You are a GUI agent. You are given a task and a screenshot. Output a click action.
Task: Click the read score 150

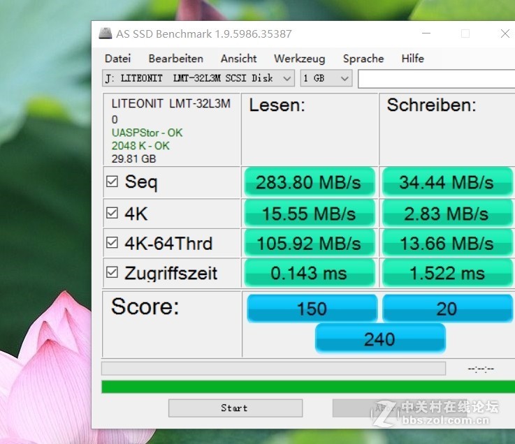pos(312,309)
